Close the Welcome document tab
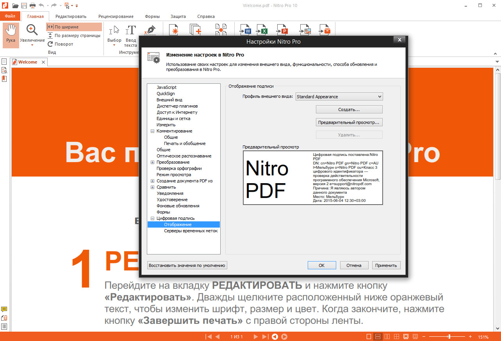This screenshot has height=341, width=501. 43,62
